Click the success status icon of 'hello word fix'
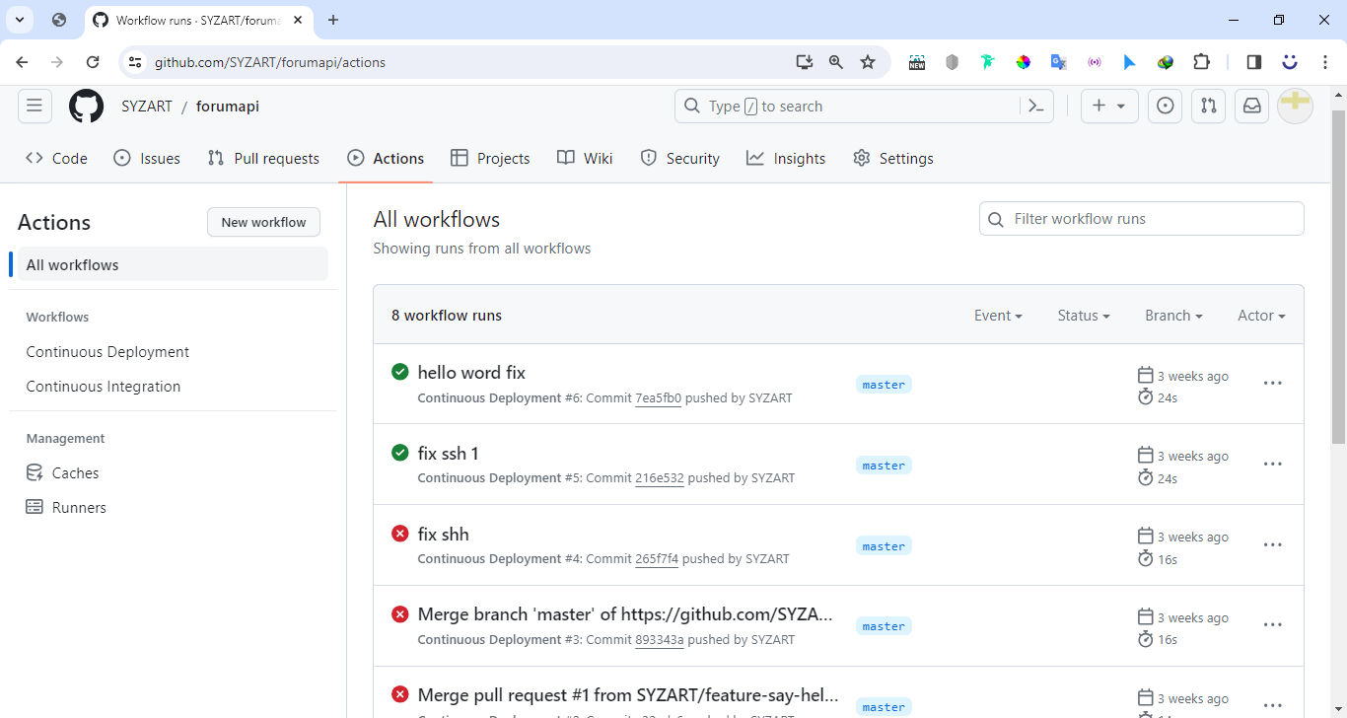This screenshot has width=1347, height=718. 399,372
